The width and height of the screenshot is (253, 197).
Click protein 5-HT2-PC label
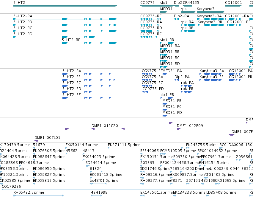tap(72, 83)
